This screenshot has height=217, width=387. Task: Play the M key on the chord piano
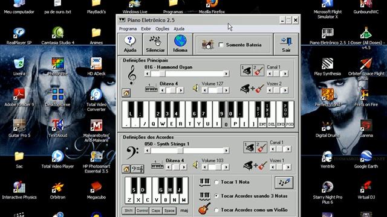[x=184, y=200]
